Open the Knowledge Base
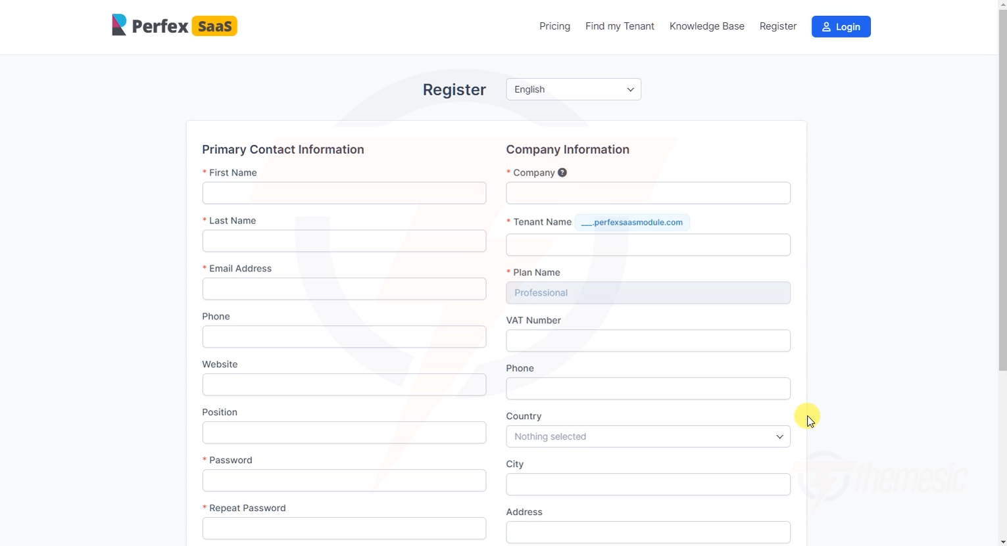This screenshot has width=1007, height=546. click(x=706, y=26)
